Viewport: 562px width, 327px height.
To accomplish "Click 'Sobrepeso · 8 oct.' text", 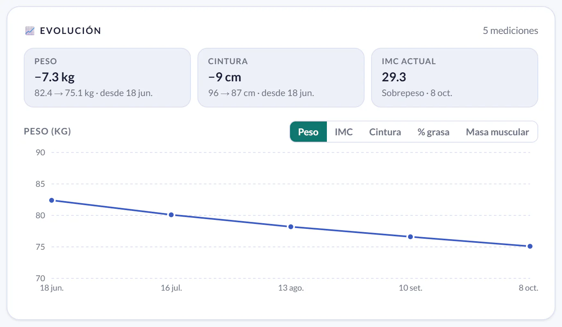I will click(417, 93).
